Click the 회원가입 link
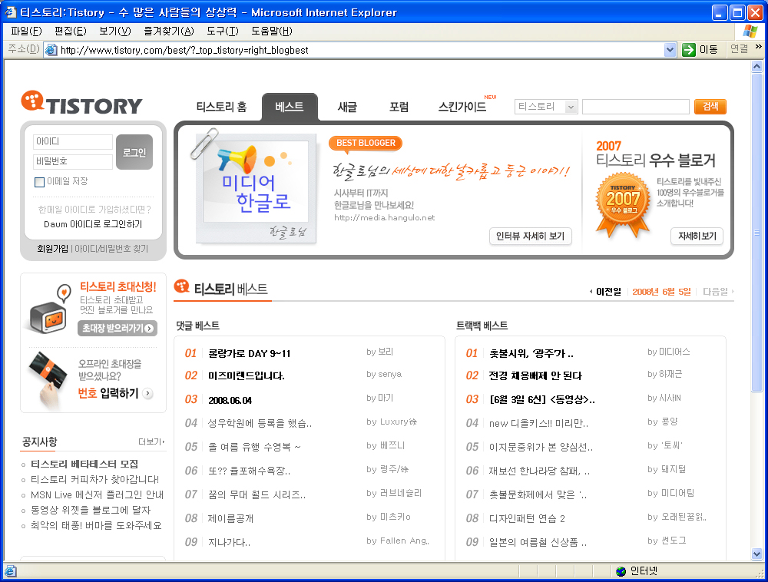The image size is (768, 582). (x=53, y=249)
